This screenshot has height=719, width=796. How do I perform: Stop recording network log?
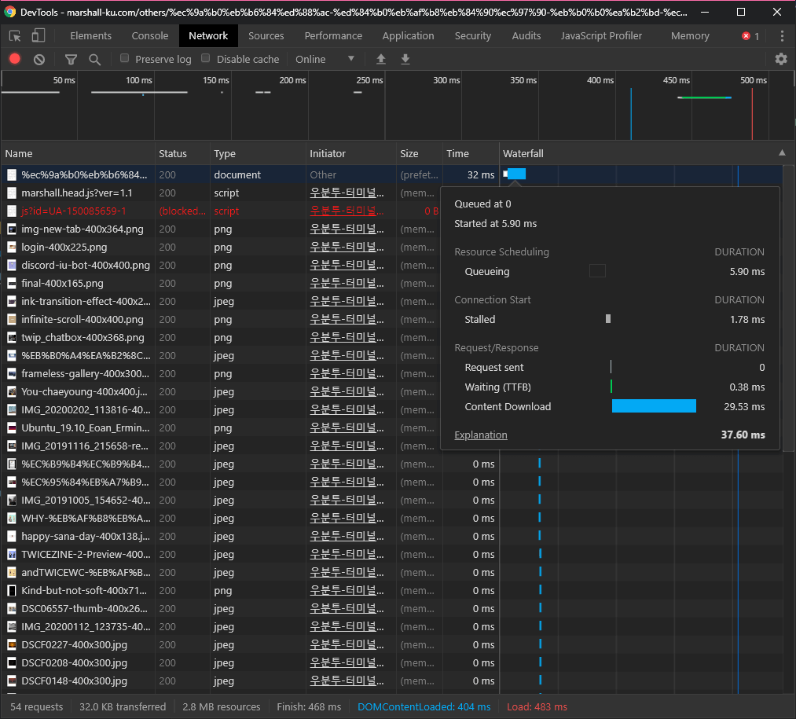tap(15, 59)
